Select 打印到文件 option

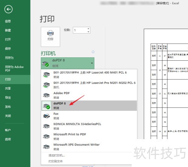tap(56, 161)
